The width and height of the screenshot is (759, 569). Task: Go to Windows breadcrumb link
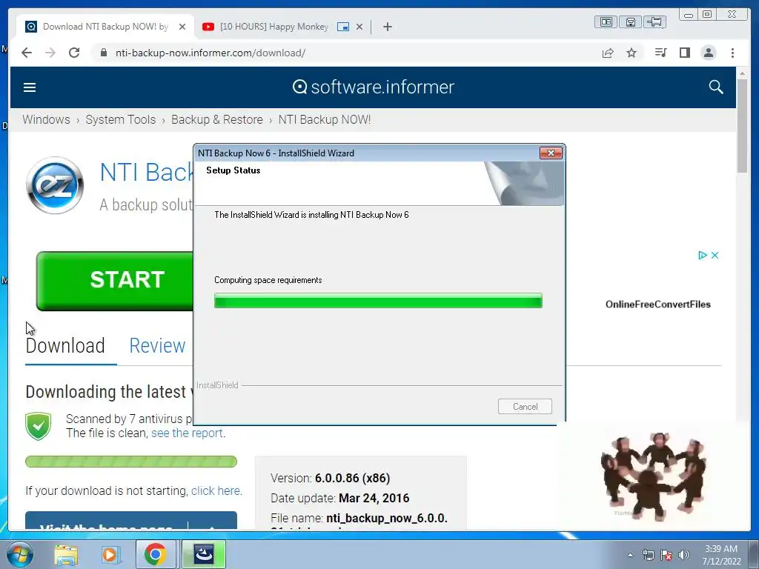pos(46,119)
